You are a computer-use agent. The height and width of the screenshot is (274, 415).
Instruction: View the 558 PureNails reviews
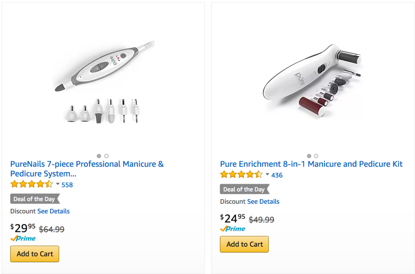pos(67,185)
